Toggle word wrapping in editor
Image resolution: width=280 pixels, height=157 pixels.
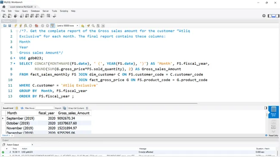tap(103, 26)
